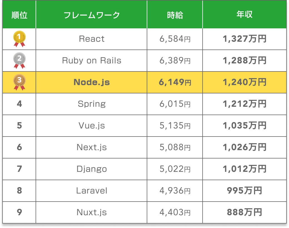Click rank number 9 cell
Screen dimensions: 289x228
click(x=19, y=212)
